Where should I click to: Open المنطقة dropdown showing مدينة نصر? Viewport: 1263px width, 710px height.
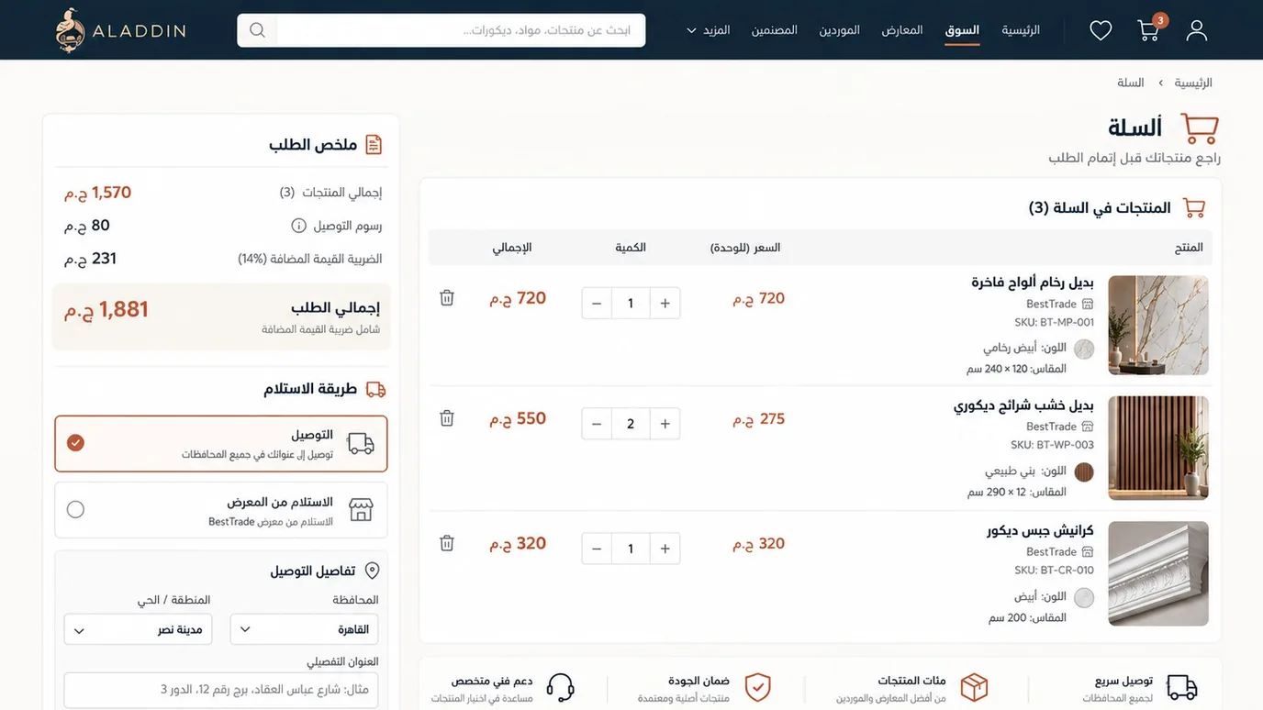pos(138,629)
